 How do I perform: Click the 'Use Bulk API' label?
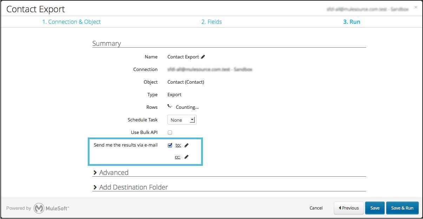[144, 132]
